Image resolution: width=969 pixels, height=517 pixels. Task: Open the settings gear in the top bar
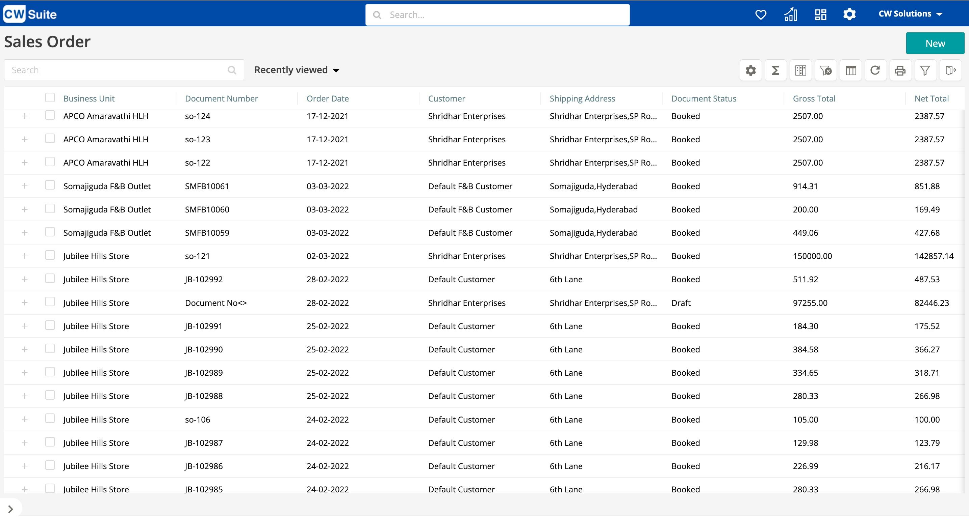point(849,14)
